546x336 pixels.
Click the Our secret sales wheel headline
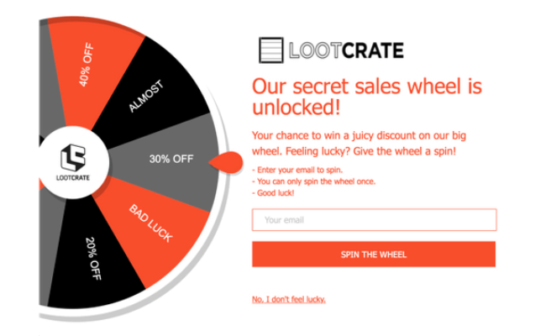point(367,97)
